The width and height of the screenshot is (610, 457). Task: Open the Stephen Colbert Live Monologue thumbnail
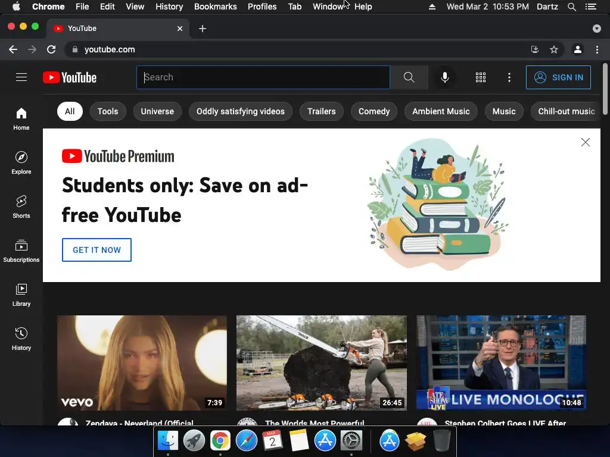501,363
